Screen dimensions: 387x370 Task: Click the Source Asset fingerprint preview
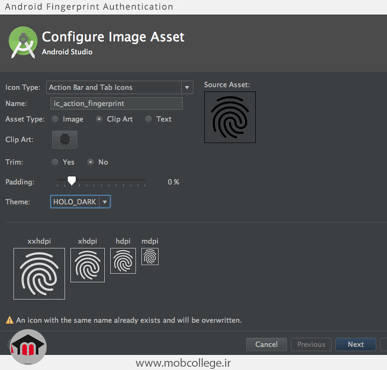pos(230,117)
